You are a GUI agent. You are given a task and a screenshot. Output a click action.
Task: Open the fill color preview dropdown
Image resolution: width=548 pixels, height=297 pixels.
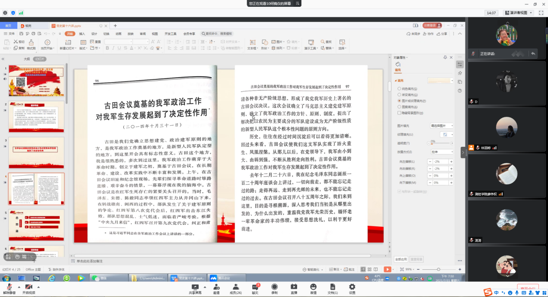coord(440,80)
